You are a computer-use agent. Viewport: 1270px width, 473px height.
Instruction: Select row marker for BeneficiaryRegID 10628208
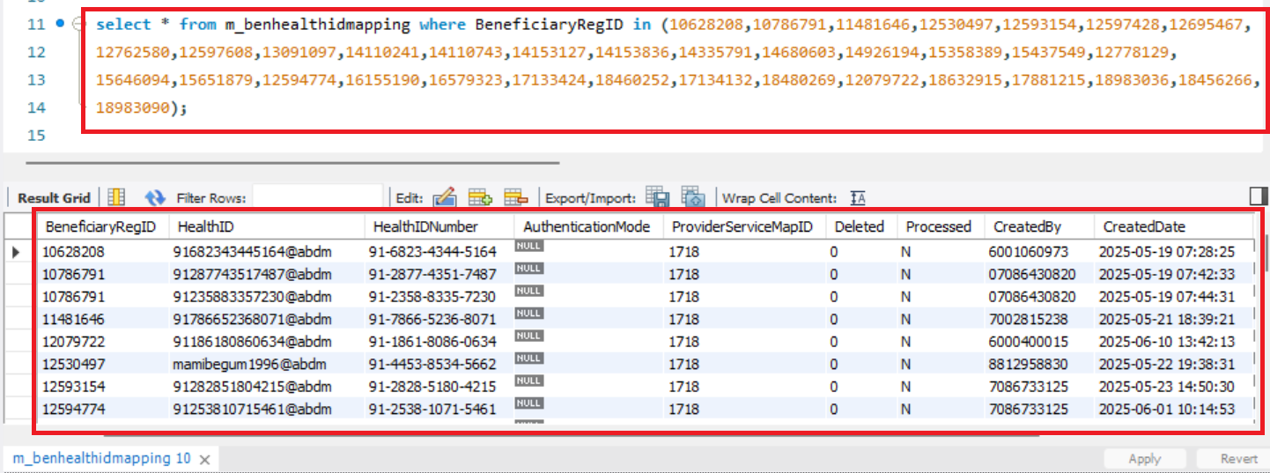pos(18,252)
